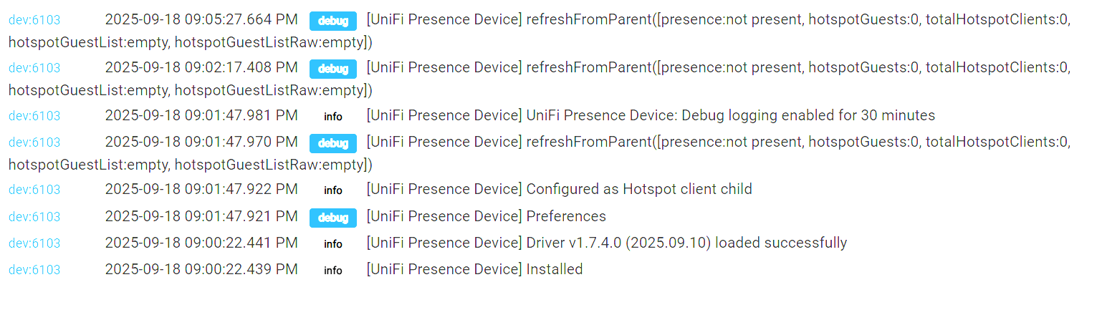1107x310 pixels.
Task: Click debug badge at 09:01:47.970 PM entry
Action: click(333, 143)
